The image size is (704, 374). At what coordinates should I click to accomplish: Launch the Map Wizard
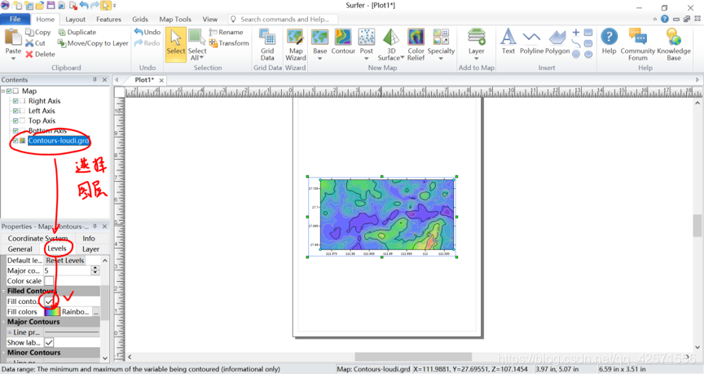[x=296, y=44]
